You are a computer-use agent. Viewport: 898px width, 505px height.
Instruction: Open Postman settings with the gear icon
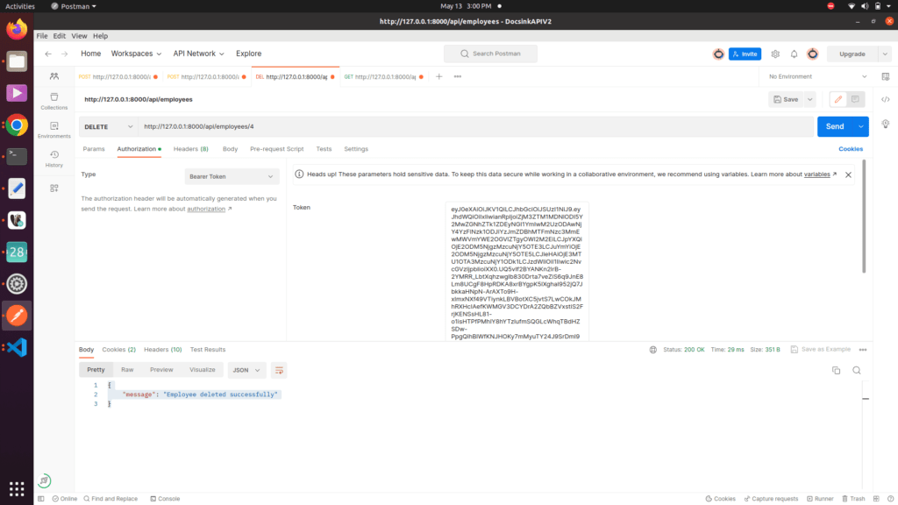click(x=775, y=53)
